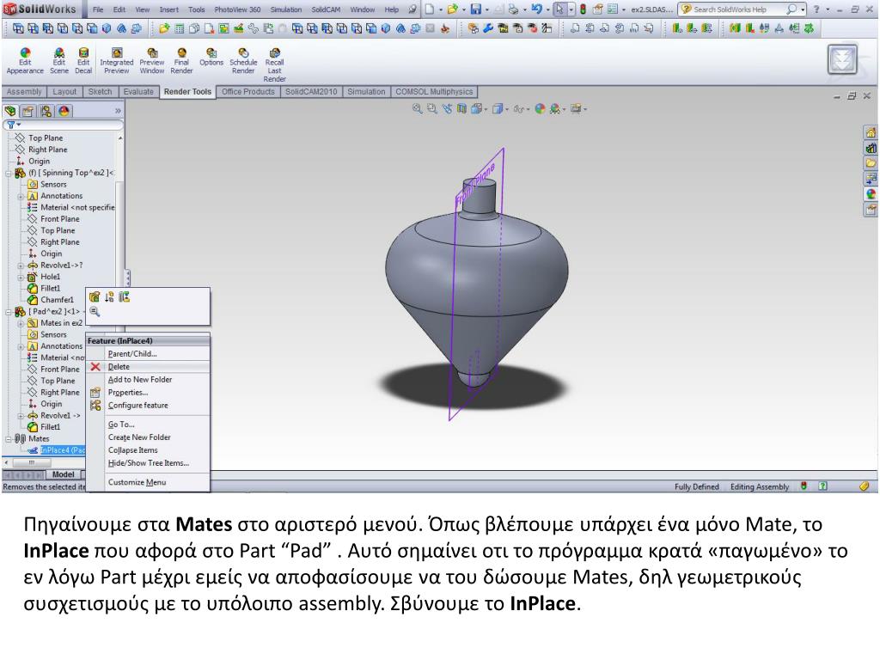Click Zoom to Area in view toolbar
880x660 pixels.
(431, 109)
